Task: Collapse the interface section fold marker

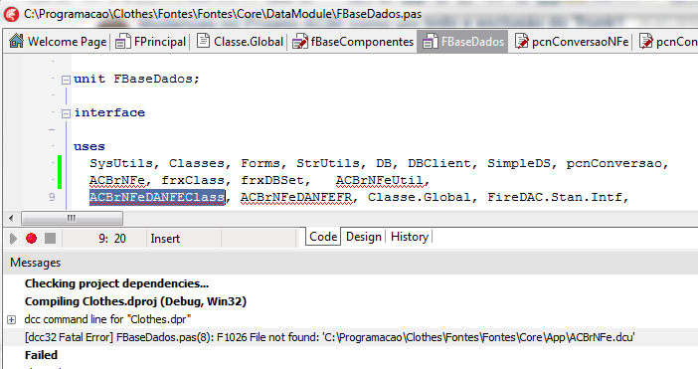Action: click(x=66, y=113)
